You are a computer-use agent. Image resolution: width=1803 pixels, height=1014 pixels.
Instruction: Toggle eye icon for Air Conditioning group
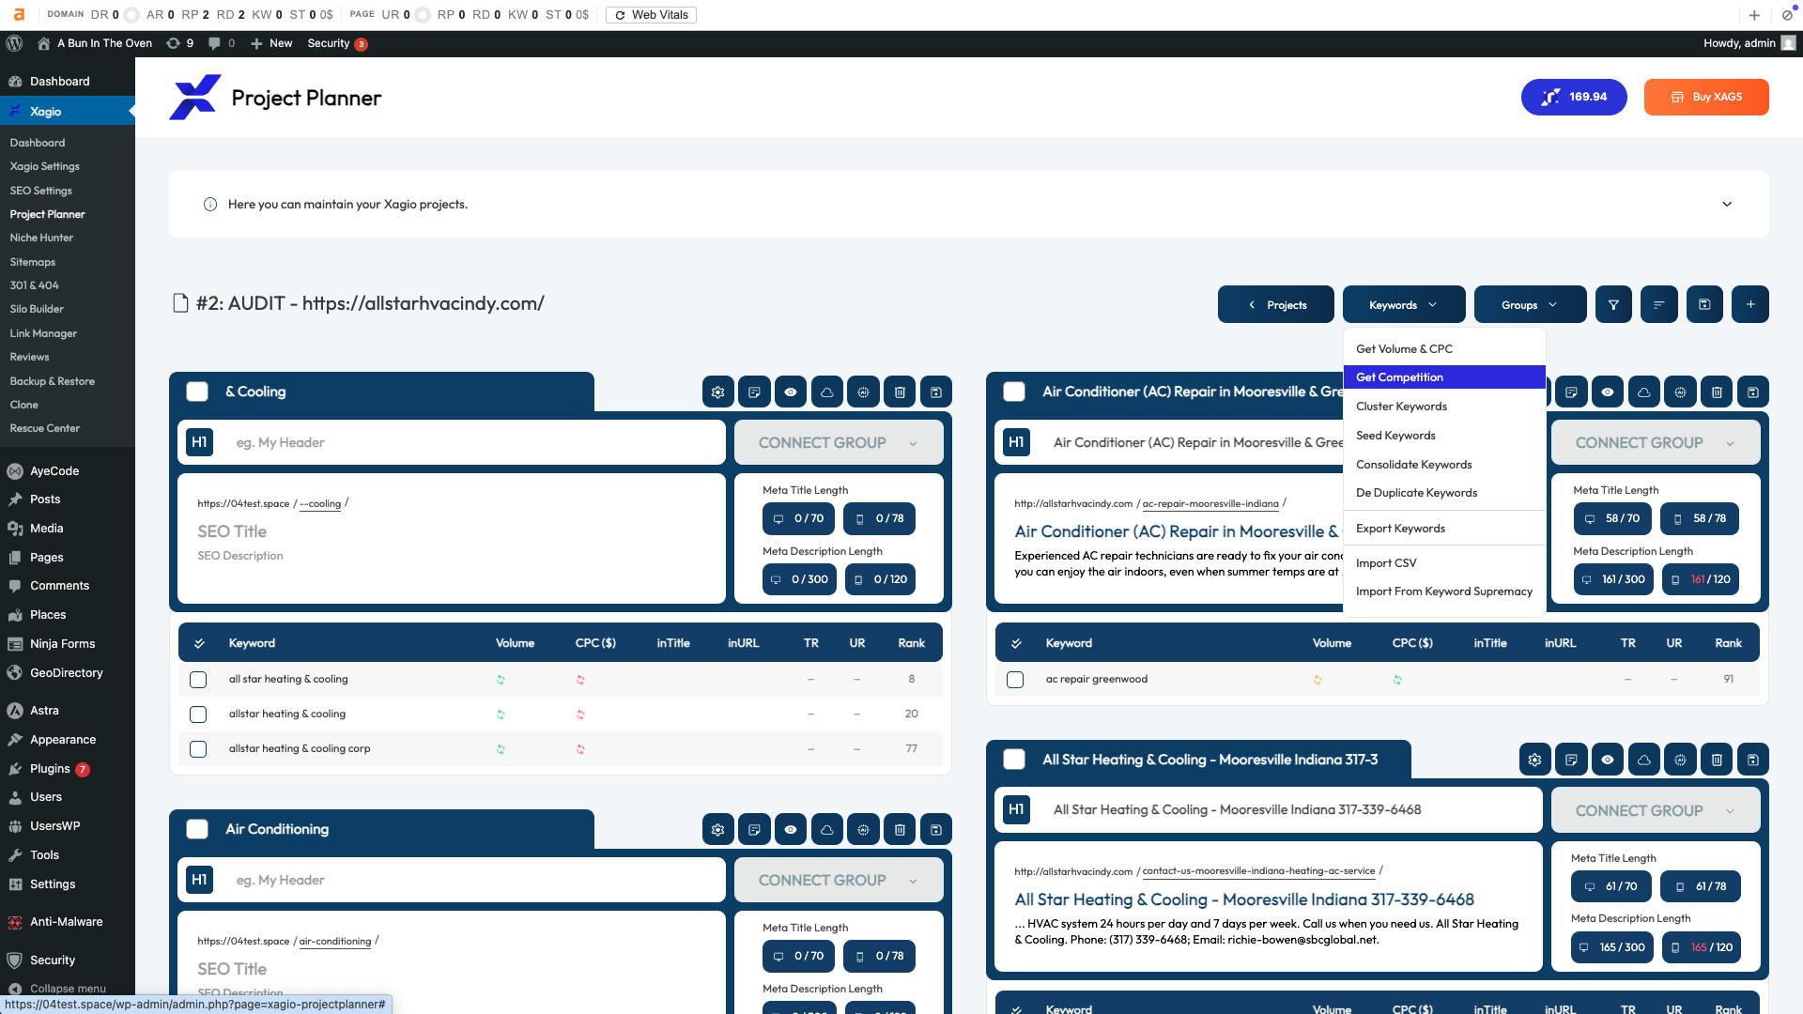click(x=791, y=830)
